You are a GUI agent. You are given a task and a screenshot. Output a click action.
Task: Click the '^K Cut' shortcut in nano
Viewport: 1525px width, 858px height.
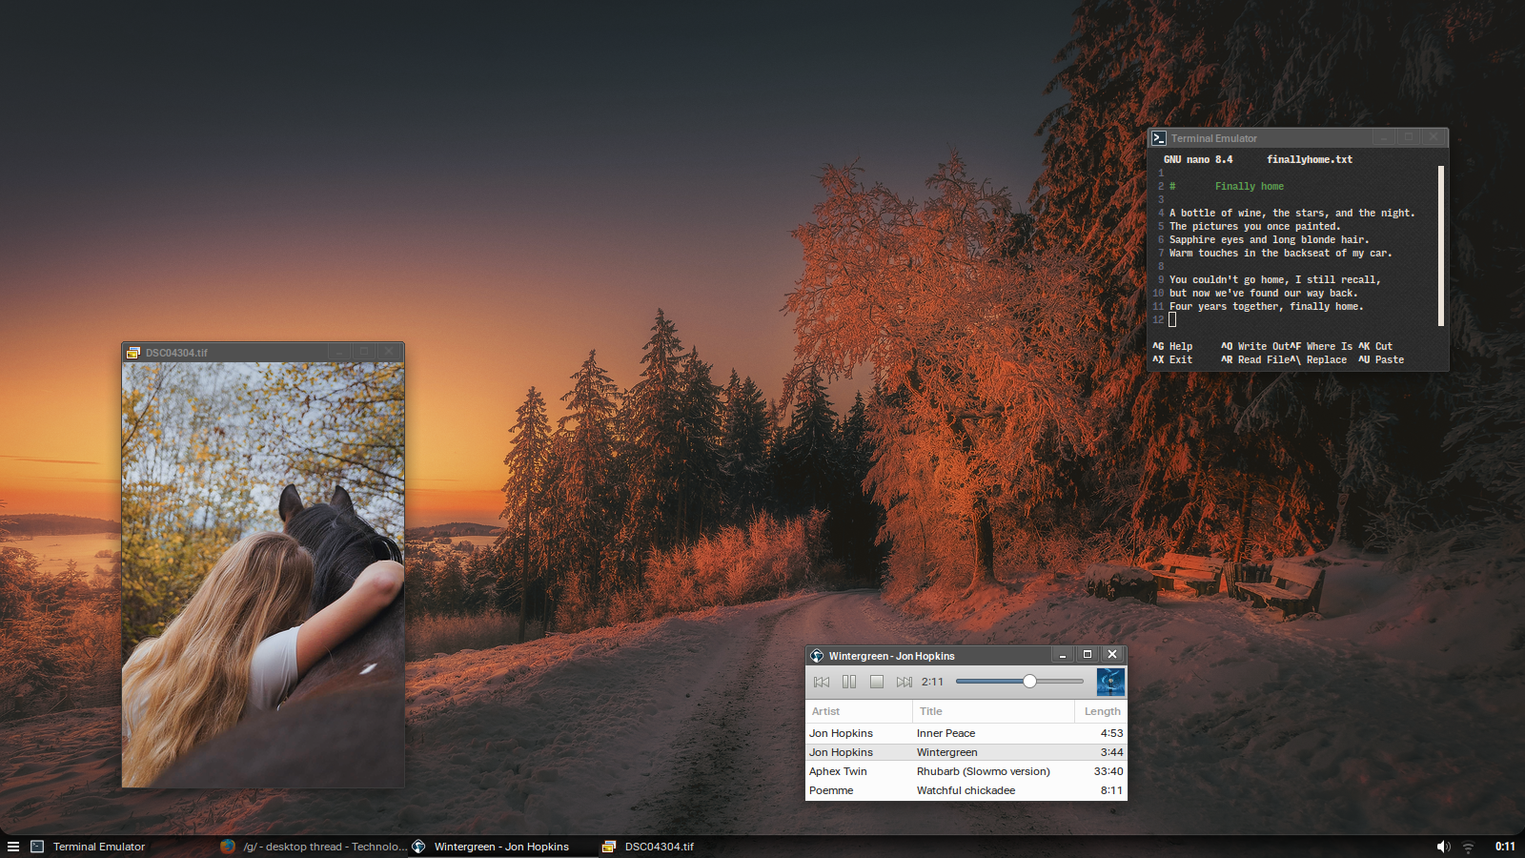(x=1375, y=346)
